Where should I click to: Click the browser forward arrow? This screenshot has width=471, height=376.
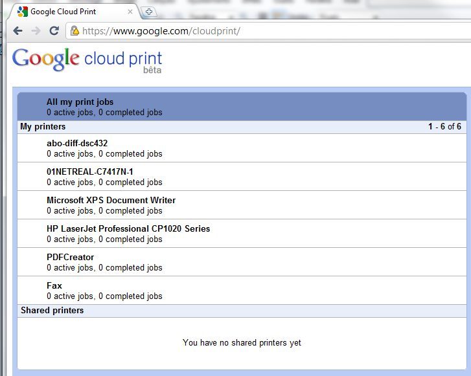pos(36,30)
